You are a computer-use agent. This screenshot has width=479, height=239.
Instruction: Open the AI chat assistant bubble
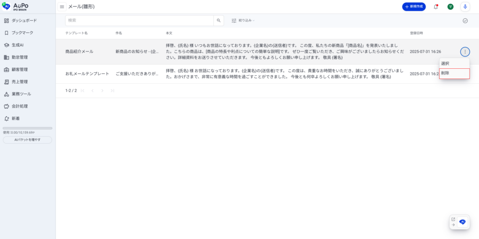[462, 222]
